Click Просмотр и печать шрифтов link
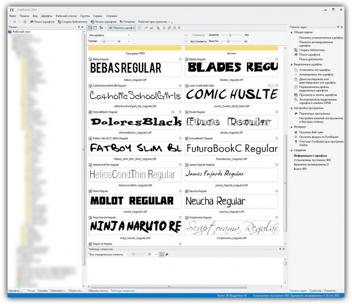 318,95
